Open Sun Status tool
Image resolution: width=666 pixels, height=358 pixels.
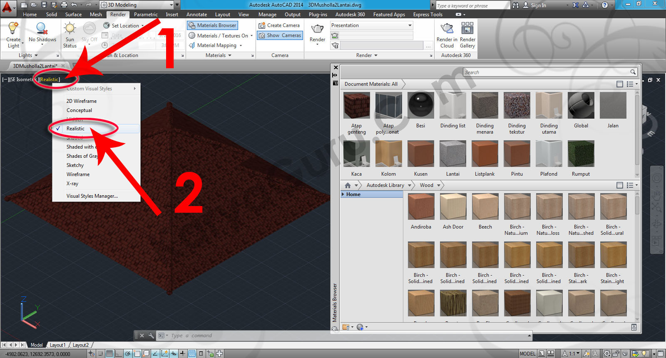[x=70, y=29]
